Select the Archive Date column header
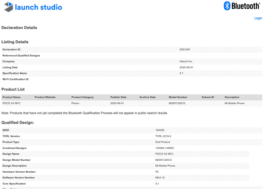 pos(147,97)
